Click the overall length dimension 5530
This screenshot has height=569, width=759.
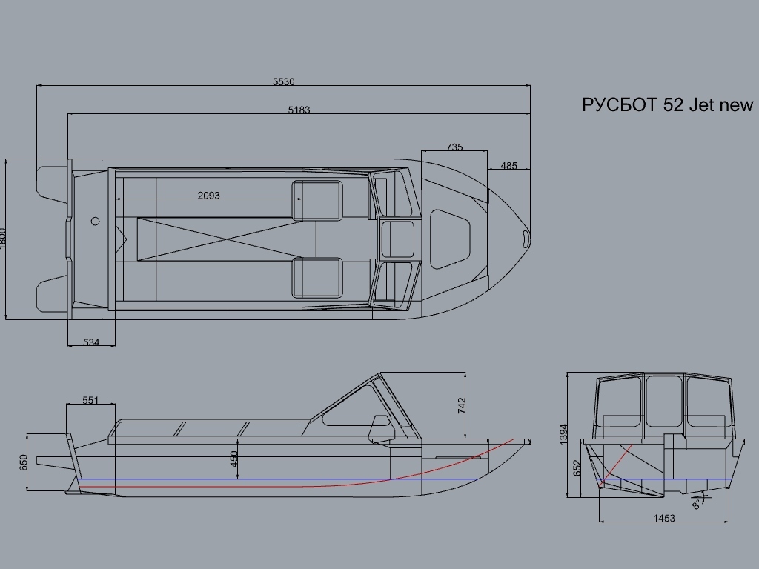click(x=284, y=81)
